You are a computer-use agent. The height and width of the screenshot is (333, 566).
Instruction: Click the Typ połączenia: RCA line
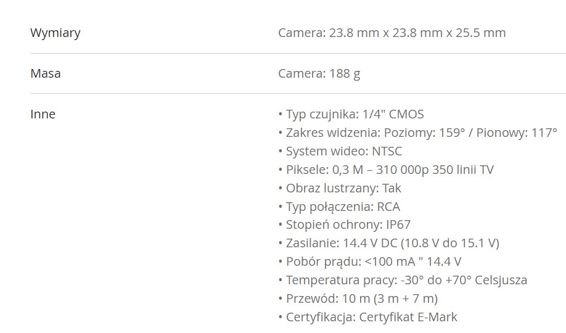click(339, 207)
